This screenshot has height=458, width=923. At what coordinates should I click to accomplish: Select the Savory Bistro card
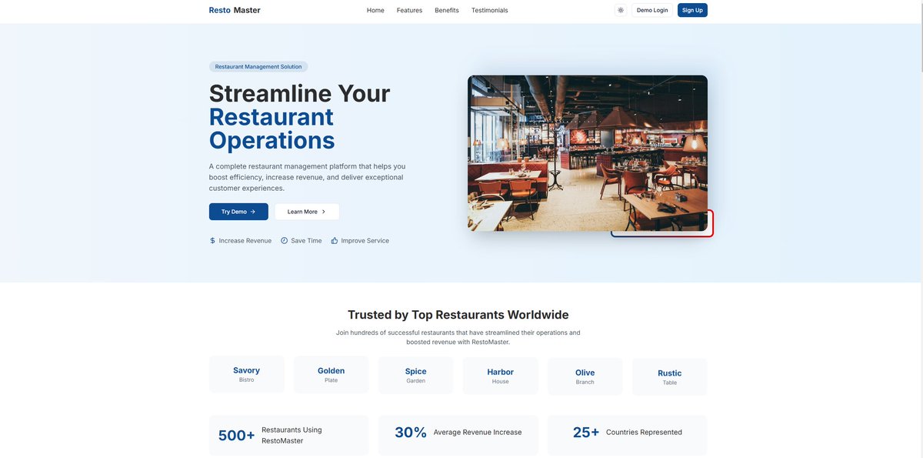[x=246, y=374]
